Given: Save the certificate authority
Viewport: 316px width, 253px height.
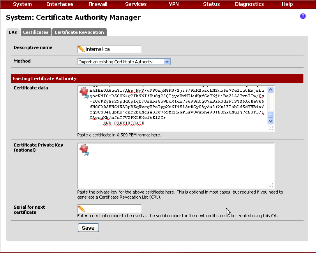Looking at the screenshot, I should coord(88,228).
